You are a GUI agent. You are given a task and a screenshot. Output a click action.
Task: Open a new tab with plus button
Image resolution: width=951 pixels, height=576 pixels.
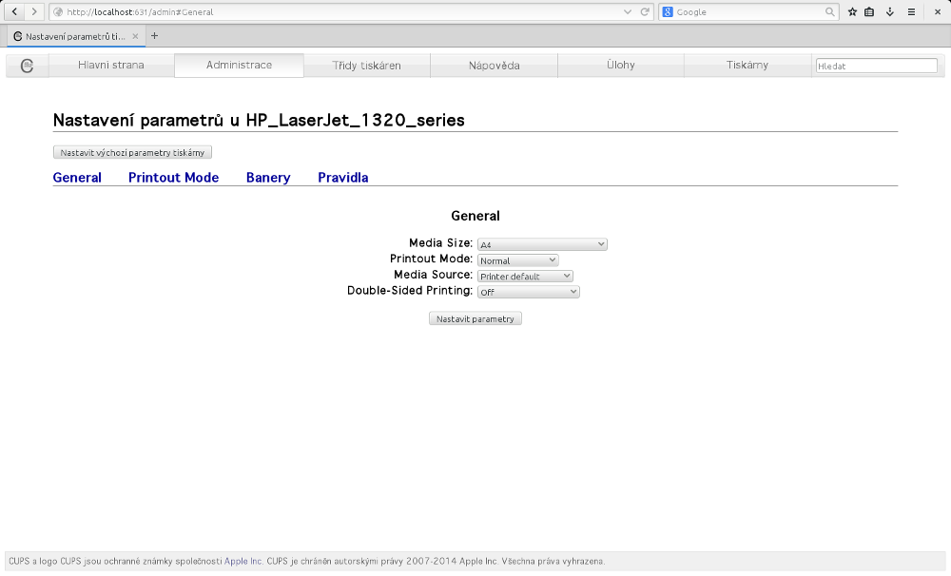tap(155, 36)
